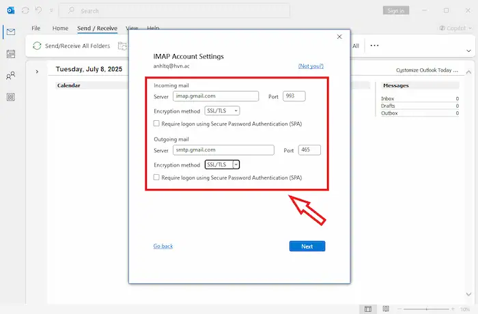The width and height of the screenshot is (478, 314).
Task: Enable SPA logon for incoming mail
Action: point(156,124)
